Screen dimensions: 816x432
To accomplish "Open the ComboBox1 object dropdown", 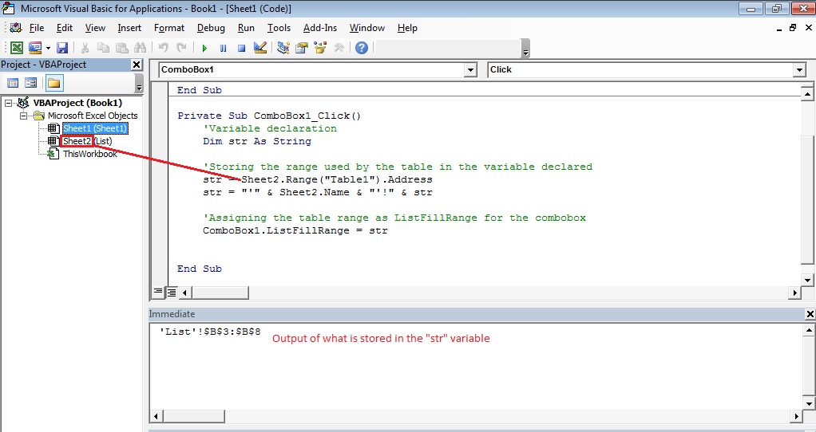I will 470,70.
